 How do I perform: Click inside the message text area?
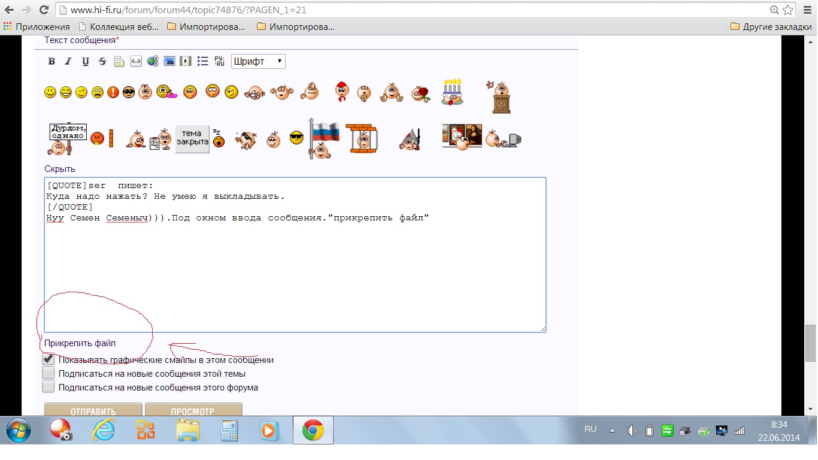295,270
